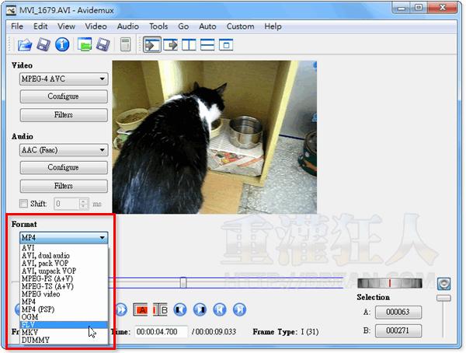
Task: Click the fast forward next keyframe button
Action: (121, 309)
